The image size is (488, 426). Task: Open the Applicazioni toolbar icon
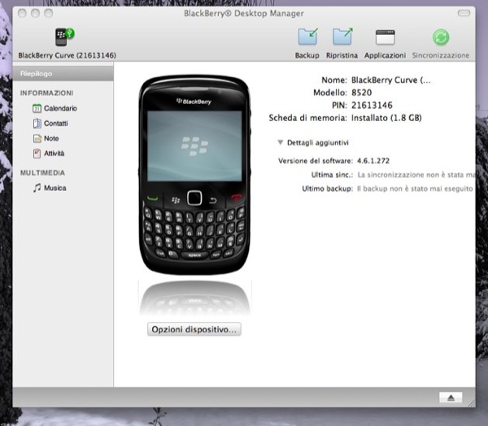386,37
